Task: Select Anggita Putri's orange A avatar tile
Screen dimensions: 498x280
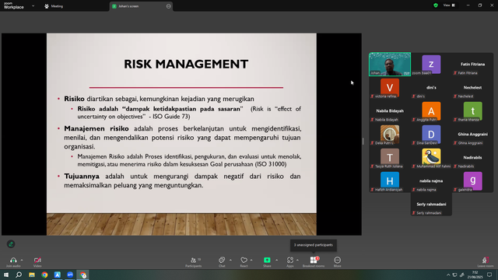Action: tap(431, 110)
